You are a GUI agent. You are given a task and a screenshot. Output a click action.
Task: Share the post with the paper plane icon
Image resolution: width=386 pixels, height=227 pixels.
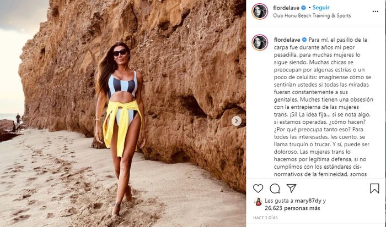tap(291, 188)
